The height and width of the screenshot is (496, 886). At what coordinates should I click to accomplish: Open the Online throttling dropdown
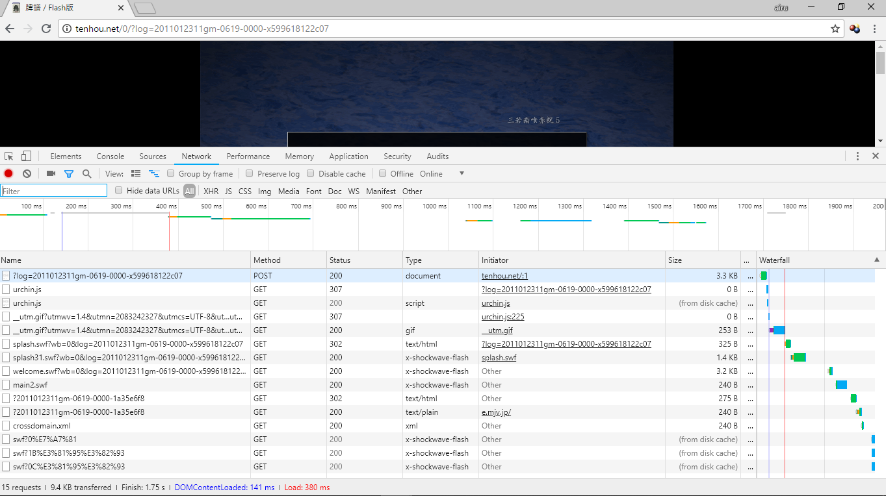click(462, 174)
